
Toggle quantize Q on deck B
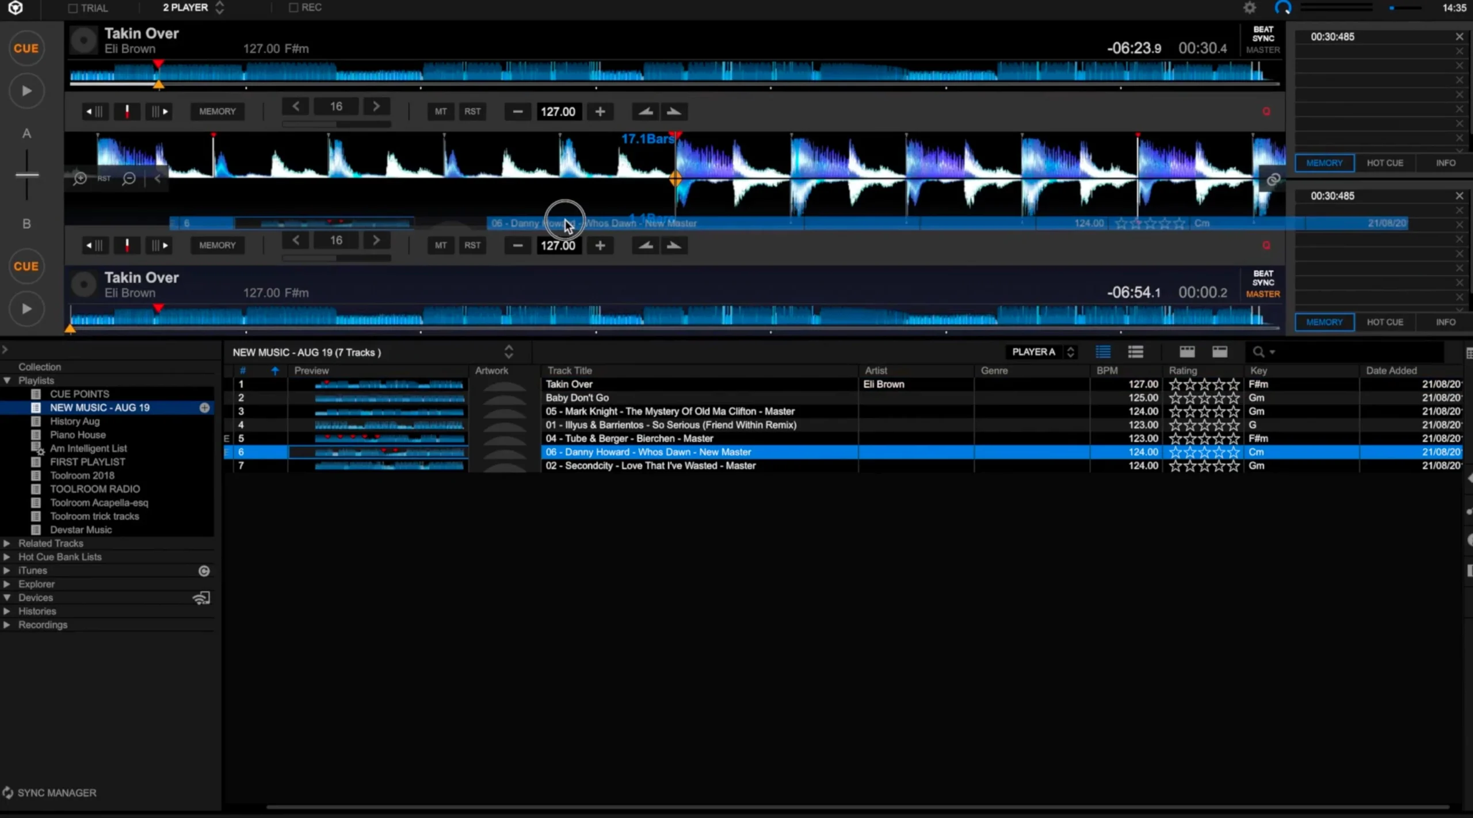[x=1266, y=246]
